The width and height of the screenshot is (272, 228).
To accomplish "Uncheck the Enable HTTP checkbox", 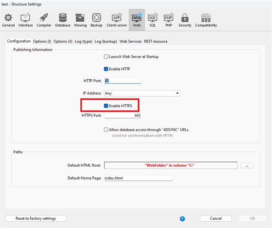I will coord(106,69).
